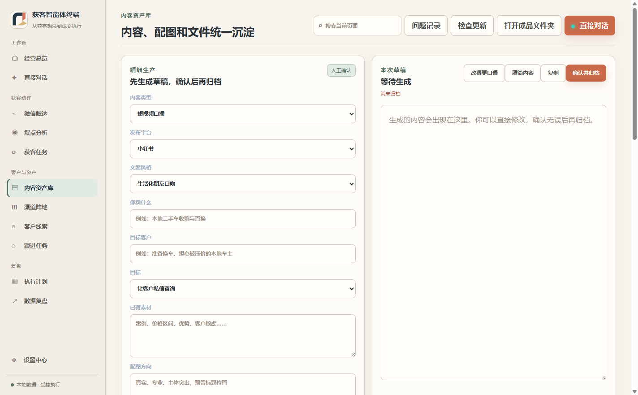Image resolution: width=638 pixels, height=395 pixels.
Task: Open 设置中心 at sidebar bottom
Action: pyautogui.click(x=52, y=360)
